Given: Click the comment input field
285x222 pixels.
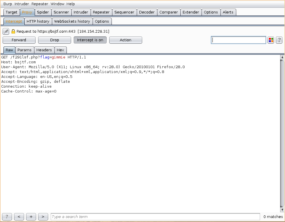Looking at the screenshot, I should [x=239, y=40].
